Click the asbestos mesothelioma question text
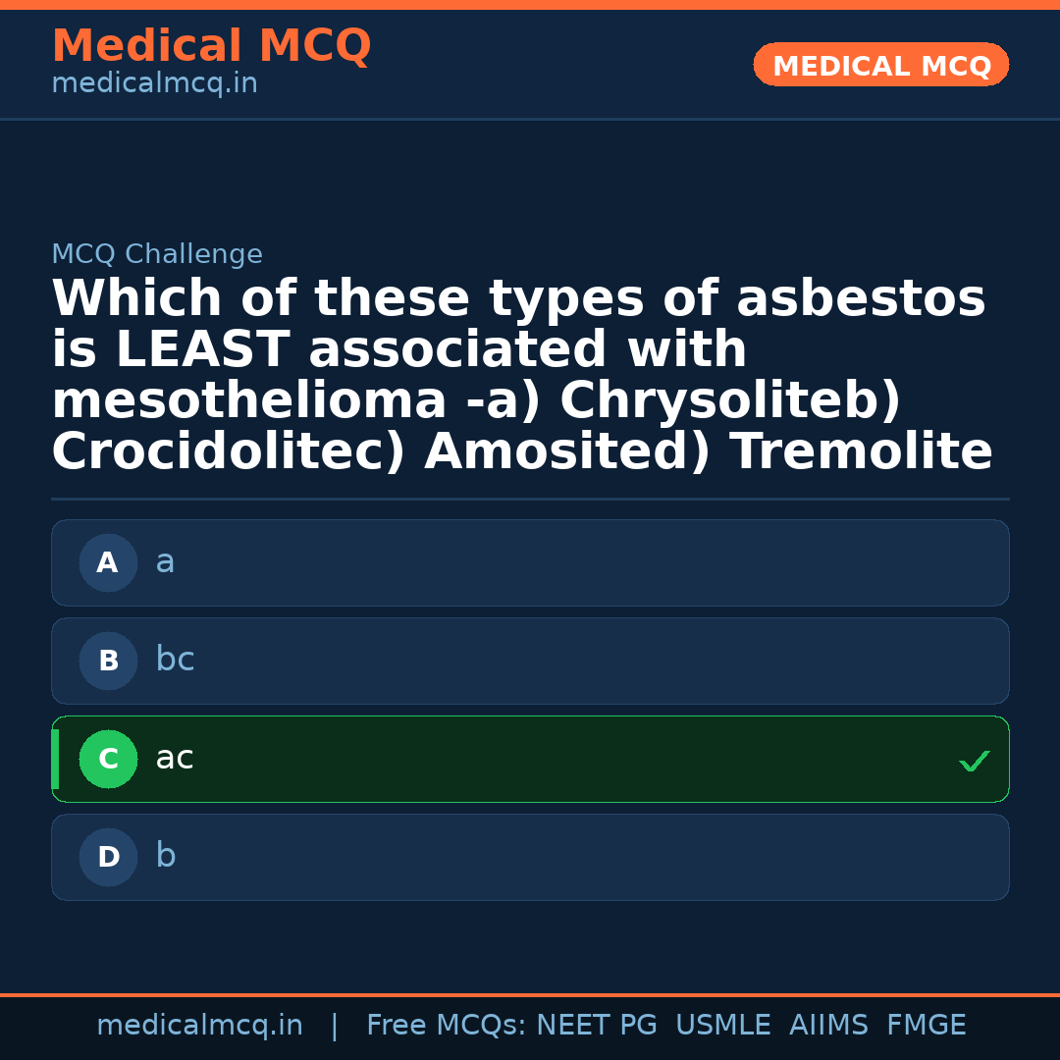 tap(520, 376)
